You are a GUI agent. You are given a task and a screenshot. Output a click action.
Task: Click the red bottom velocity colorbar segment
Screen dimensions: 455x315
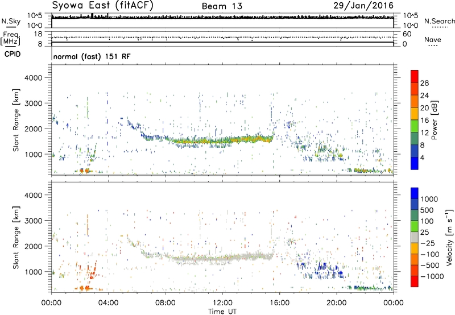(415, 281)
